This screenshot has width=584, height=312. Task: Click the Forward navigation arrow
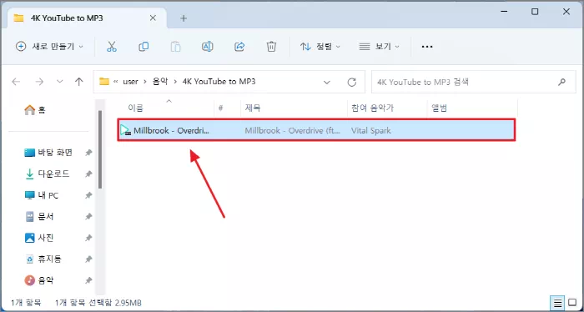point(39,82)
